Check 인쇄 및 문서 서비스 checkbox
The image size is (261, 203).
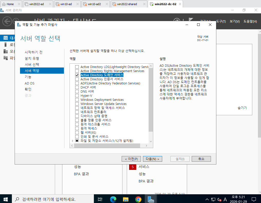(x=77, y=137)
